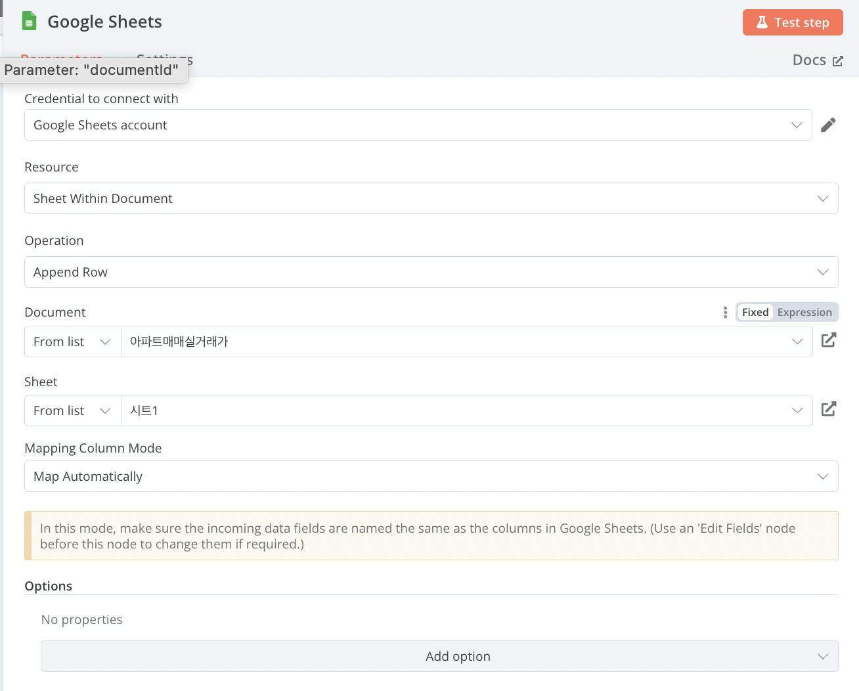The image size is (859, 691).
Task: Click the flask icon on Test step
Action: pyautogui.click(x=762, y=22)
